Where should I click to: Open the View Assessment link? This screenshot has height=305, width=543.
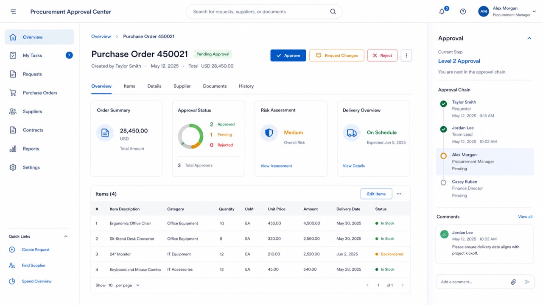[x=276, y=166]
